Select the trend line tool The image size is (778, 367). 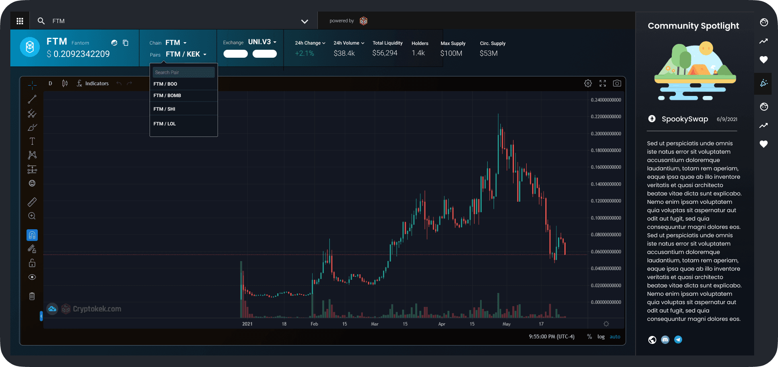32,99
